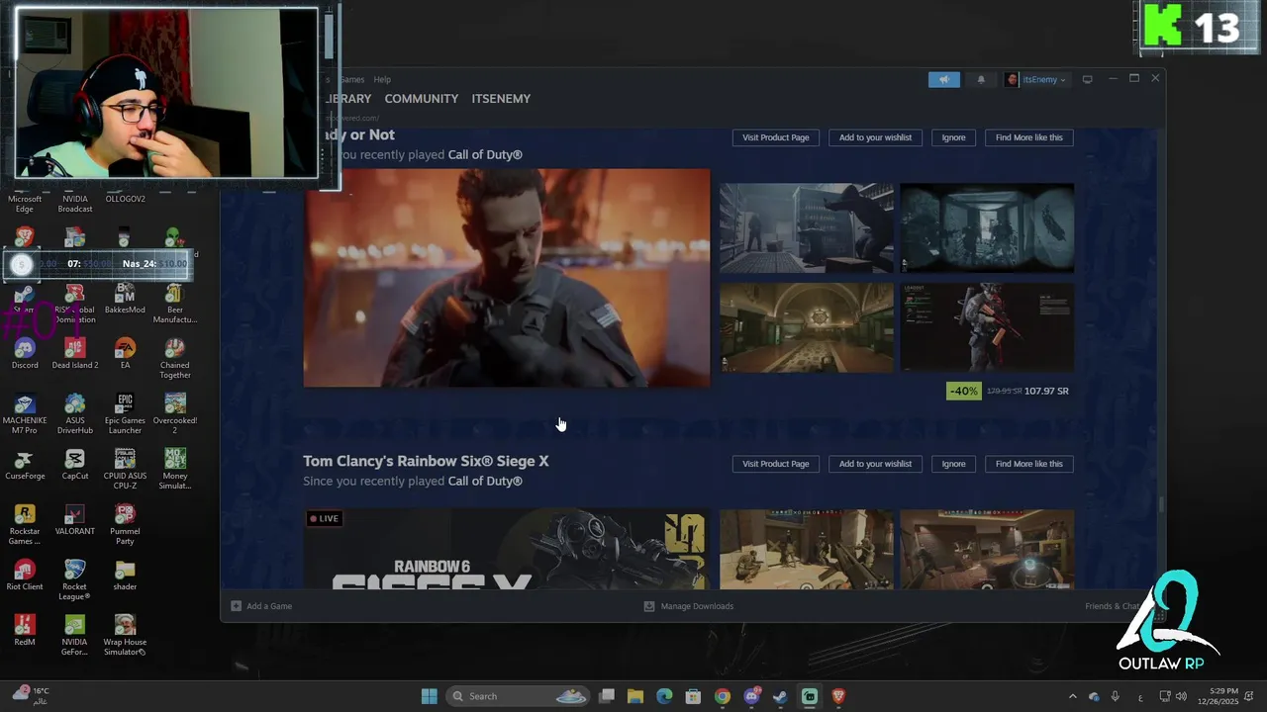Image resolution: width=1267 pixels, height=712 pixels.
Task: Open Riot Client desktop icon
Action: (25, 575)
